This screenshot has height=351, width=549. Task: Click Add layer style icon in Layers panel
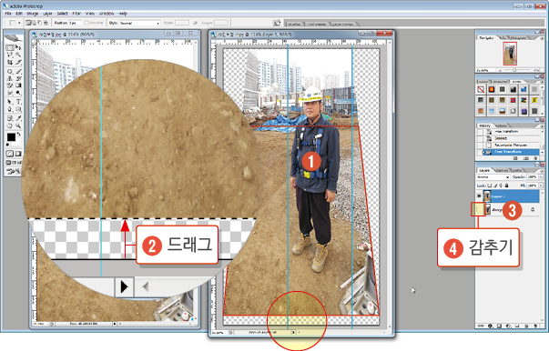click(490, 326)
